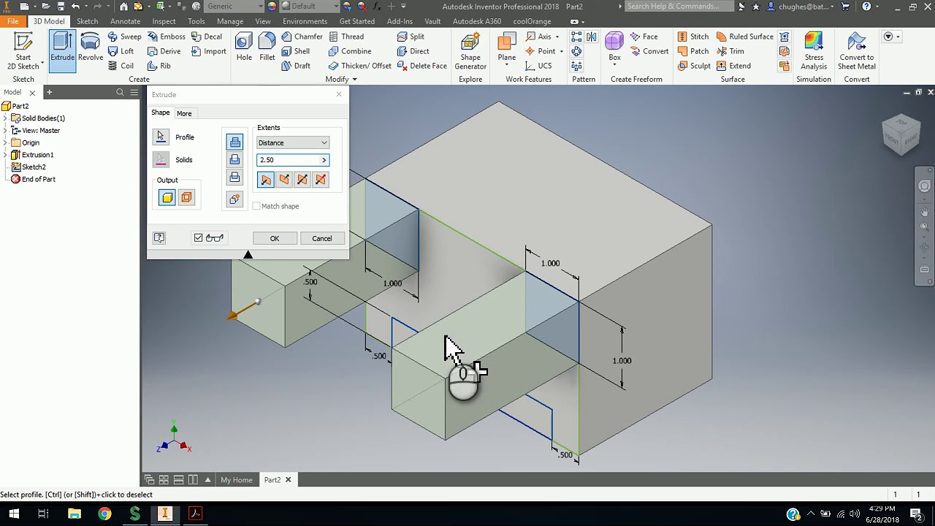Open Stress Analysis
The height and width of the screenshot is (526, 935).
[x=814, y=51]
